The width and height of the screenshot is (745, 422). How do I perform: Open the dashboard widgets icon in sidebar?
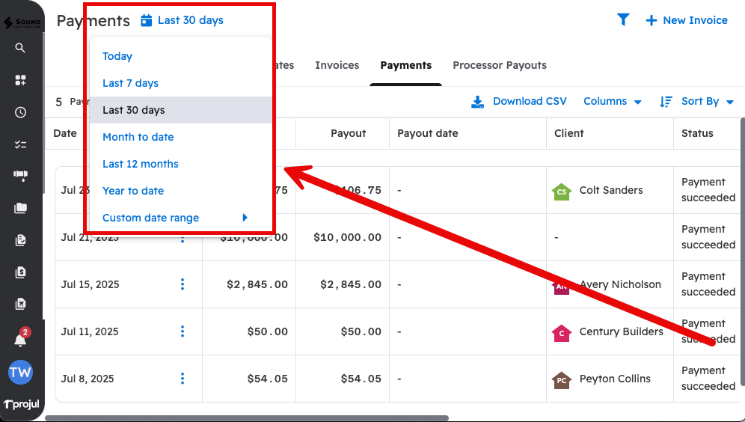pos(20,80)
